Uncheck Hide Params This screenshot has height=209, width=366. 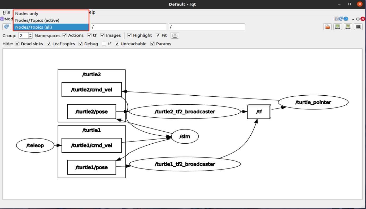point(152,44)
